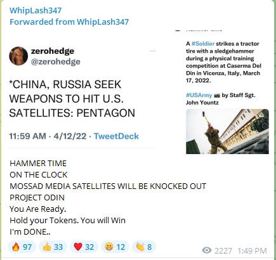Click the @zerohedge handle
276x260 pixels.
pyautogui.click(x=56, y=62)
